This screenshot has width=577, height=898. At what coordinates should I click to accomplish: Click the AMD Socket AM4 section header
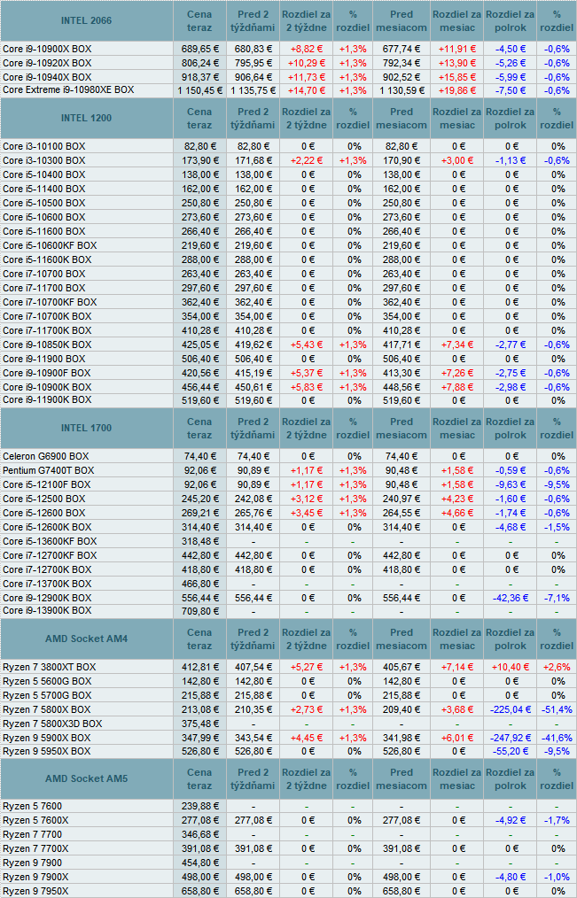[86, 639]
